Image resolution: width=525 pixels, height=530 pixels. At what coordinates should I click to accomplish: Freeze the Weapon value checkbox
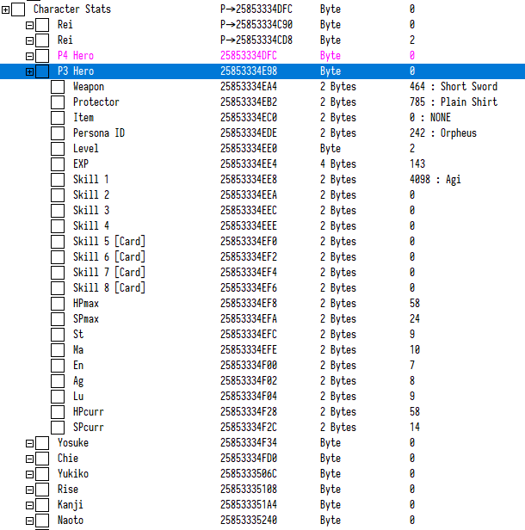[x=58, y=87]
